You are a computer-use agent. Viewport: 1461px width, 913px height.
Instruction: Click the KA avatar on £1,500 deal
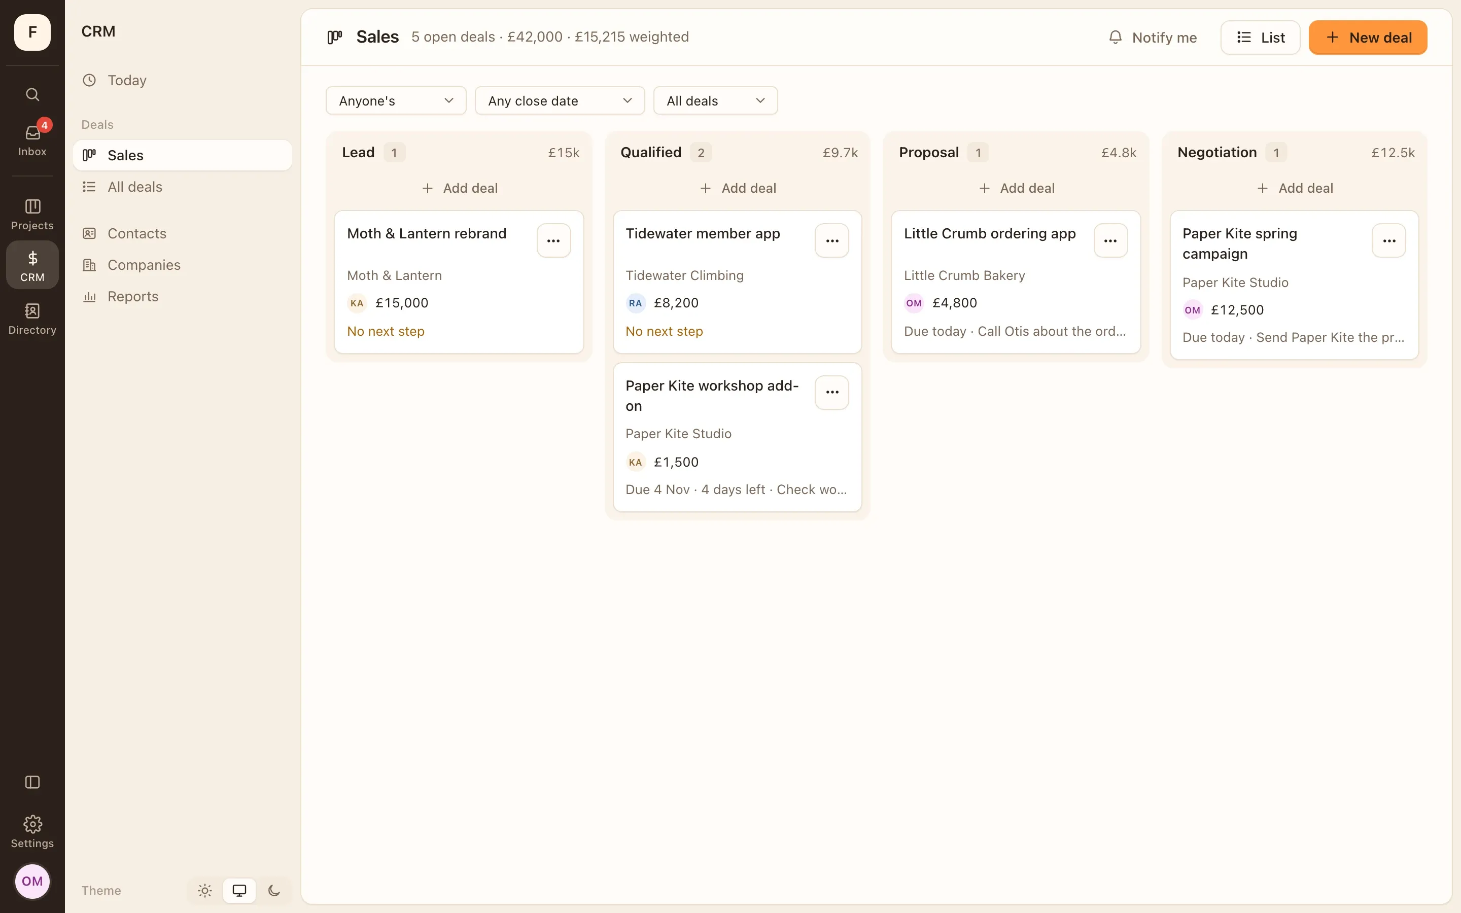635,462
